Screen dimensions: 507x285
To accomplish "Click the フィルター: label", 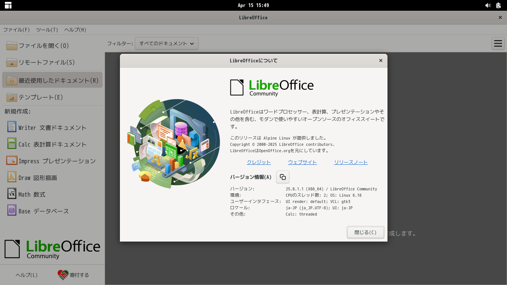I will tap(120, 43).
